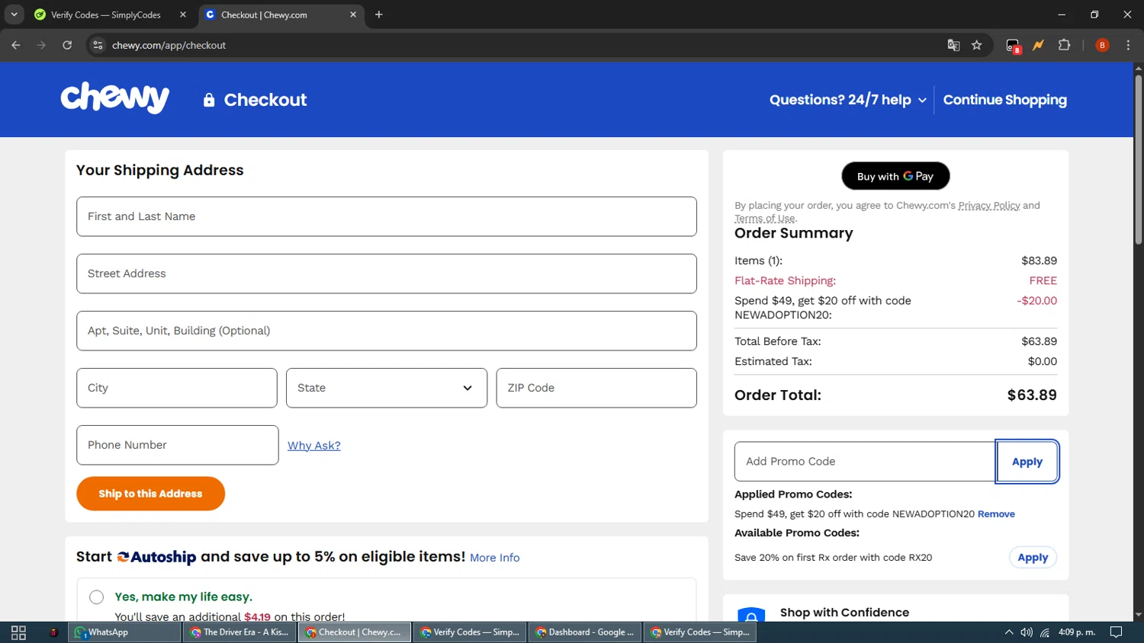This screenshot has width=1144, height=643.
Task: Click the Chewy logo
Action: (115, 98)
